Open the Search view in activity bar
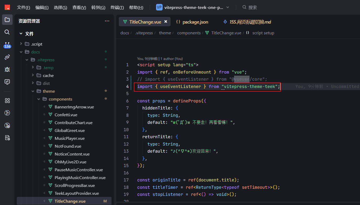360x205 pixels. coord(7,32)
